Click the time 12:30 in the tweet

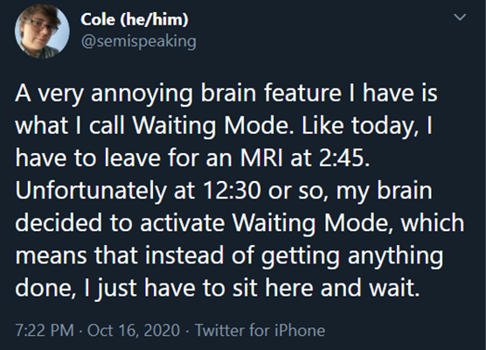232,190
